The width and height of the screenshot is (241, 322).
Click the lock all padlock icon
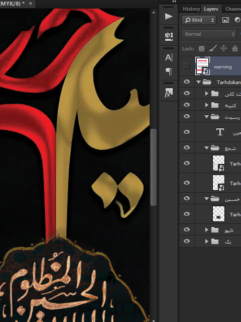[x=235, y=48]
